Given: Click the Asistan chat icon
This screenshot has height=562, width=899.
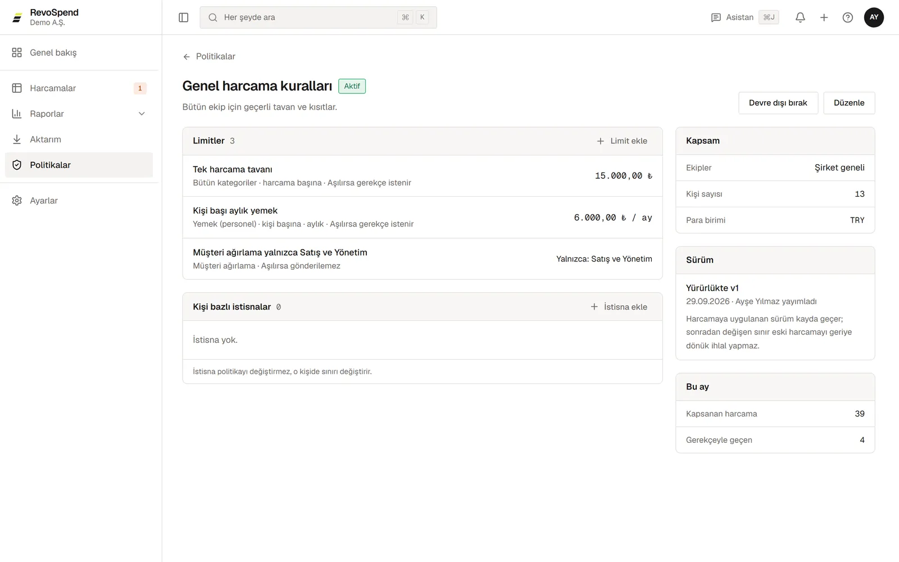Looking at the screenshot, I should tap(716, 17).
